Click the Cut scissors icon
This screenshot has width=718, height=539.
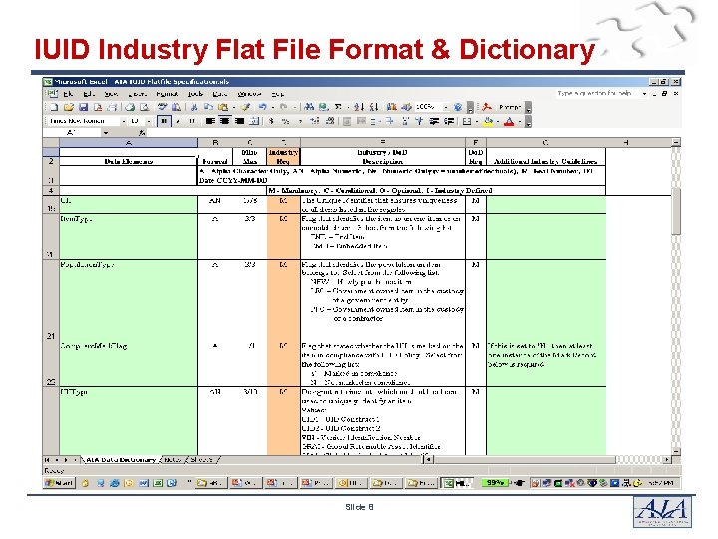tap(194, 107)
